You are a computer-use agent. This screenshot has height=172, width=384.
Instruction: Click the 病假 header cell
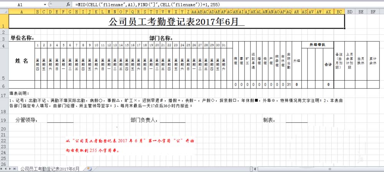pyautogui.click(x=235, y=61)
